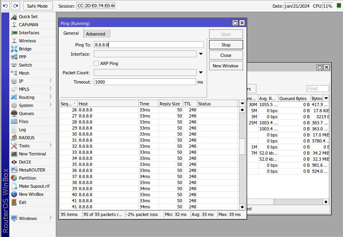Open ping table column selector dropdown

point(242,103)
